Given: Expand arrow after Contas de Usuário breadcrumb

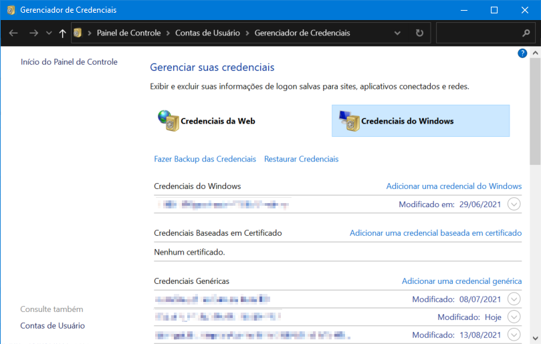Looking at the screenshot, I should 247,33.
